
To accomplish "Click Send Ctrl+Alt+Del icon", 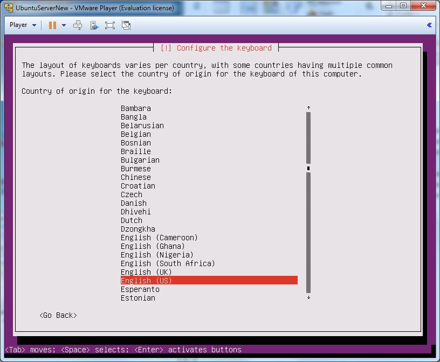I will 78,25.
